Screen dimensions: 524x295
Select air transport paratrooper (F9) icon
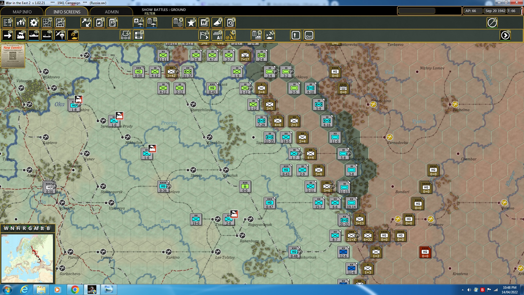(x=60, y=35)
